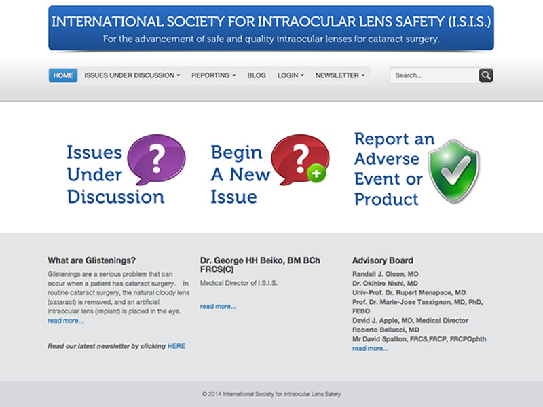Screen dimensions: 543x407
Task: Click inside the Search text field
Action: (x=433, y=75)
